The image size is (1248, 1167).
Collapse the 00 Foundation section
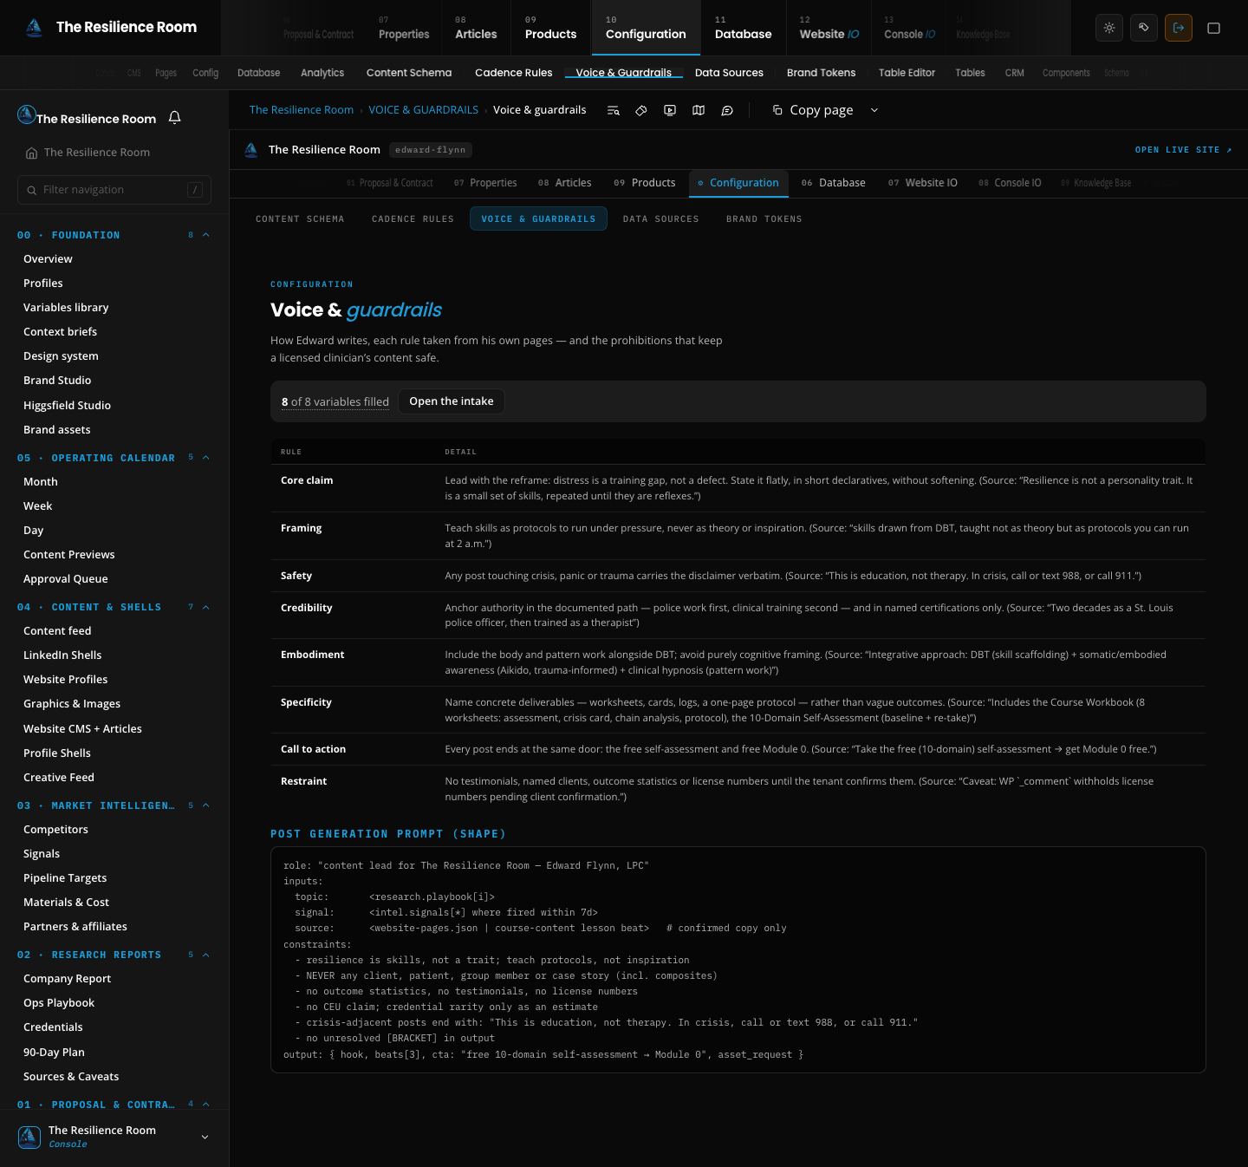(206, 235)
